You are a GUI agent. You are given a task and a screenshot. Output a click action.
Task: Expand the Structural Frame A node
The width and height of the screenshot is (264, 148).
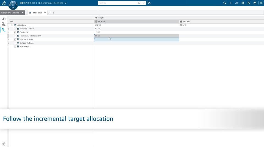[15, 29]
